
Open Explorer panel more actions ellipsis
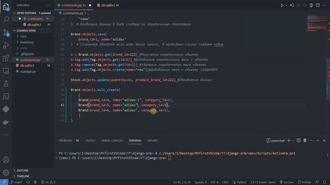point(48,5)
